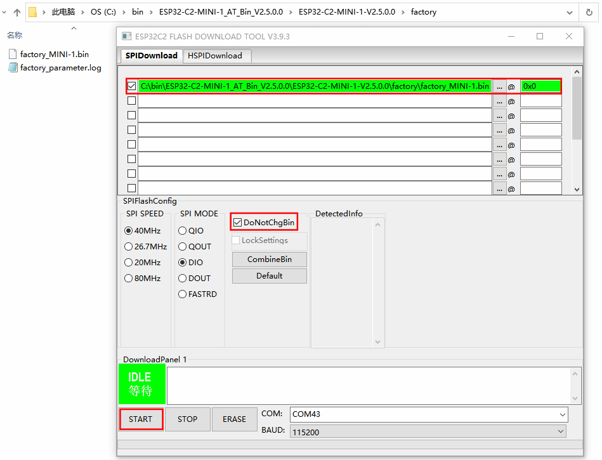The width and height of the screenshot is (602, 460).
Task: Click the yellow folder icon in the address bar
Action: click(x=34, y=11)
